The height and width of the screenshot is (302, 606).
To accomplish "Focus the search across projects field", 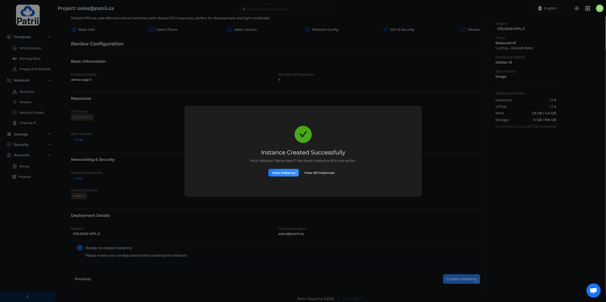I will [287, 9].
